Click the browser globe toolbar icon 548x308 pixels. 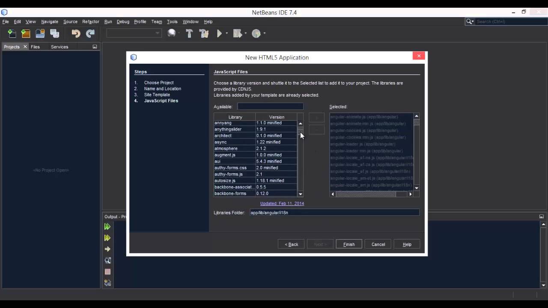[x=172, y=33]
